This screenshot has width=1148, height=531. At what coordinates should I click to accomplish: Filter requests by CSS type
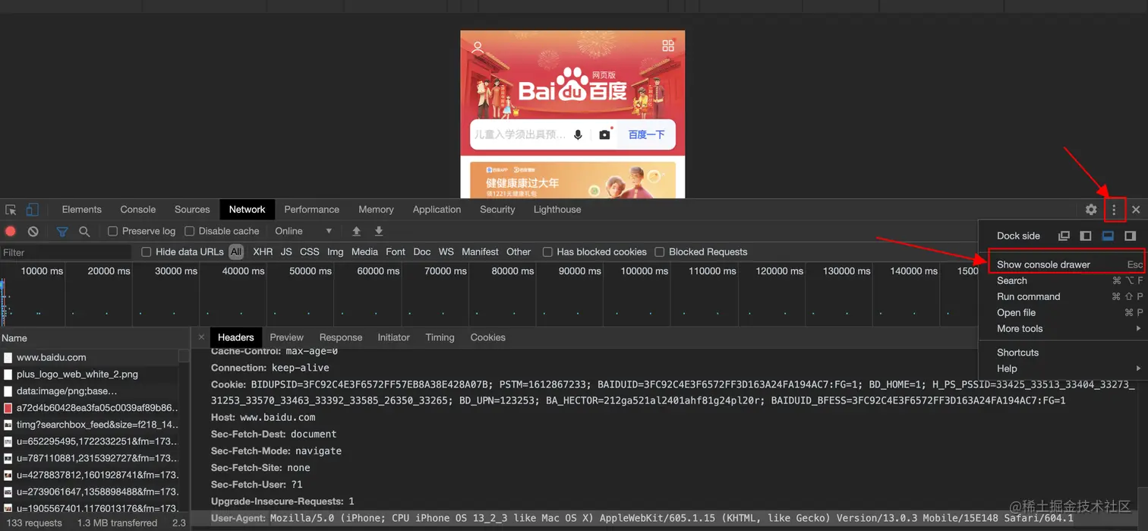tap(310, 251)
